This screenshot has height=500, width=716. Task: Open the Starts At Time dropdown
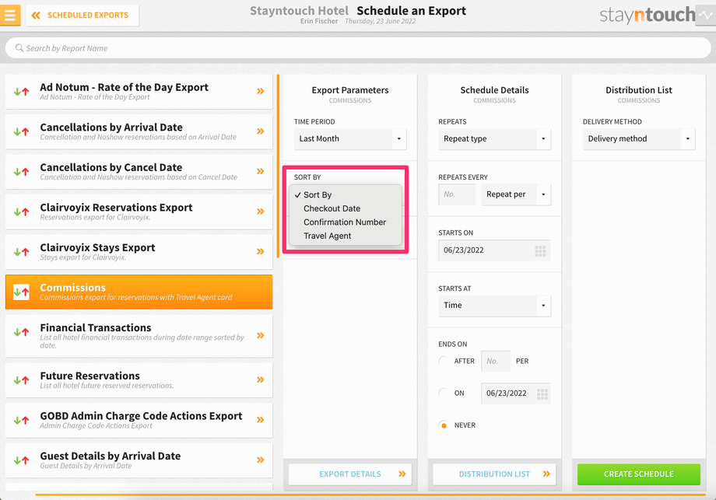click(x=494, y=305)
